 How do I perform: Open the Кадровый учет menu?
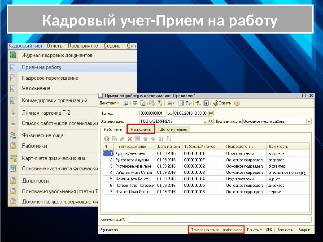click(x=26, y=46)
